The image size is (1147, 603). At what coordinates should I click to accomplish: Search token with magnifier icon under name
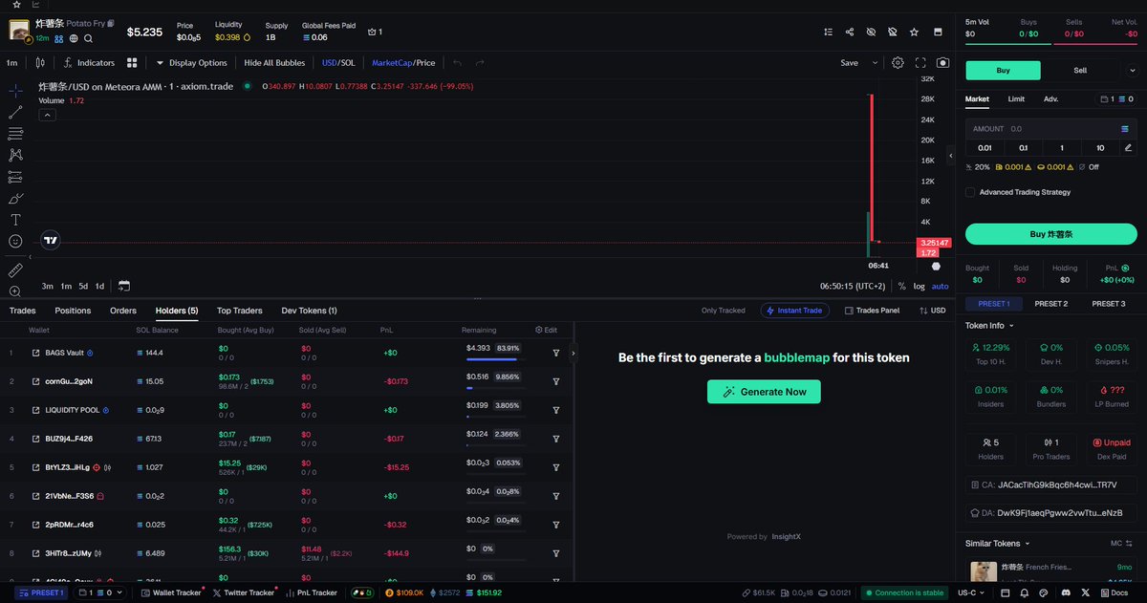tap(88, 39)
